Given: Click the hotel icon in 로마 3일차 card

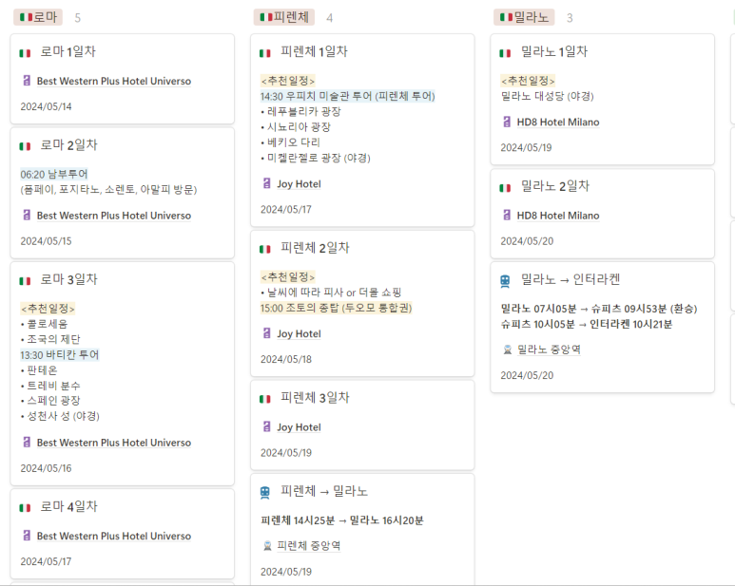Looking at the screenshot, I should (x=27, y=443).
